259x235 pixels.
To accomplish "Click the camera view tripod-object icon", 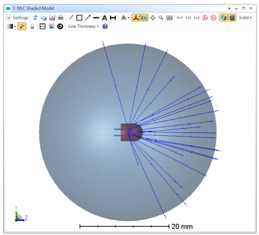I will pos(124,18).
